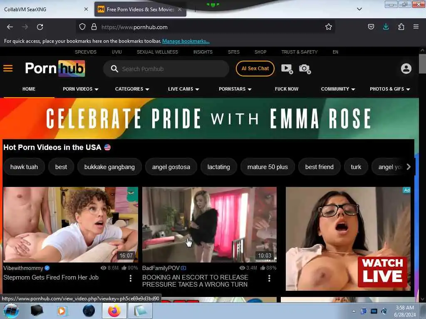Open TRUST & SAFETY in the top bar
This screenshot has width=426, height=319.
pyautogui.click(x=300, y=52)
